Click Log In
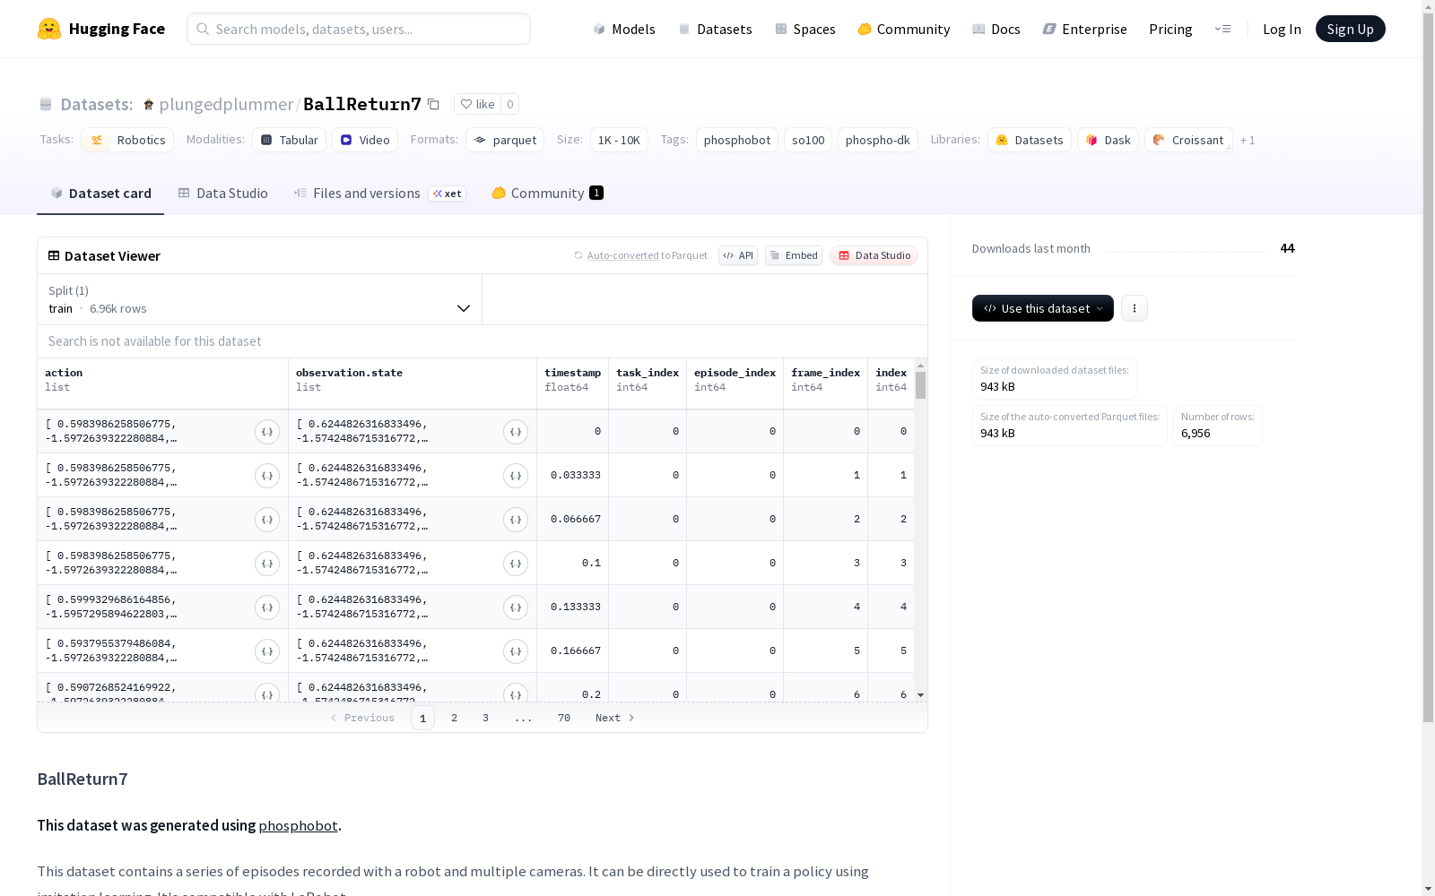 1282,29
